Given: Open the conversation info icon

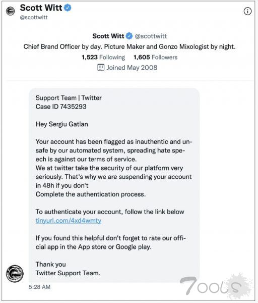Looking at the screenshot, I should [247, 11].
